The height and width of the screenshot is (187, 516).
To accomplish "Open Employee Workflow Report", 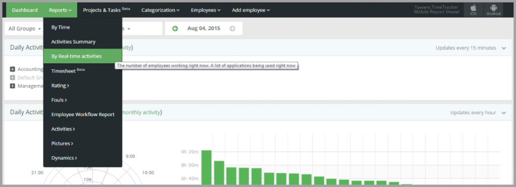I will pos(83,115).
